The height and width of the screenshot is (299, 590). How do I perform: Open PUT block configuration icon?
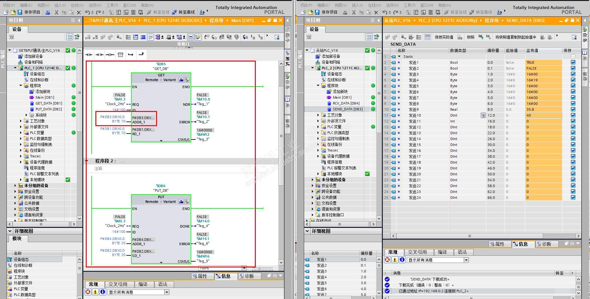181,202
